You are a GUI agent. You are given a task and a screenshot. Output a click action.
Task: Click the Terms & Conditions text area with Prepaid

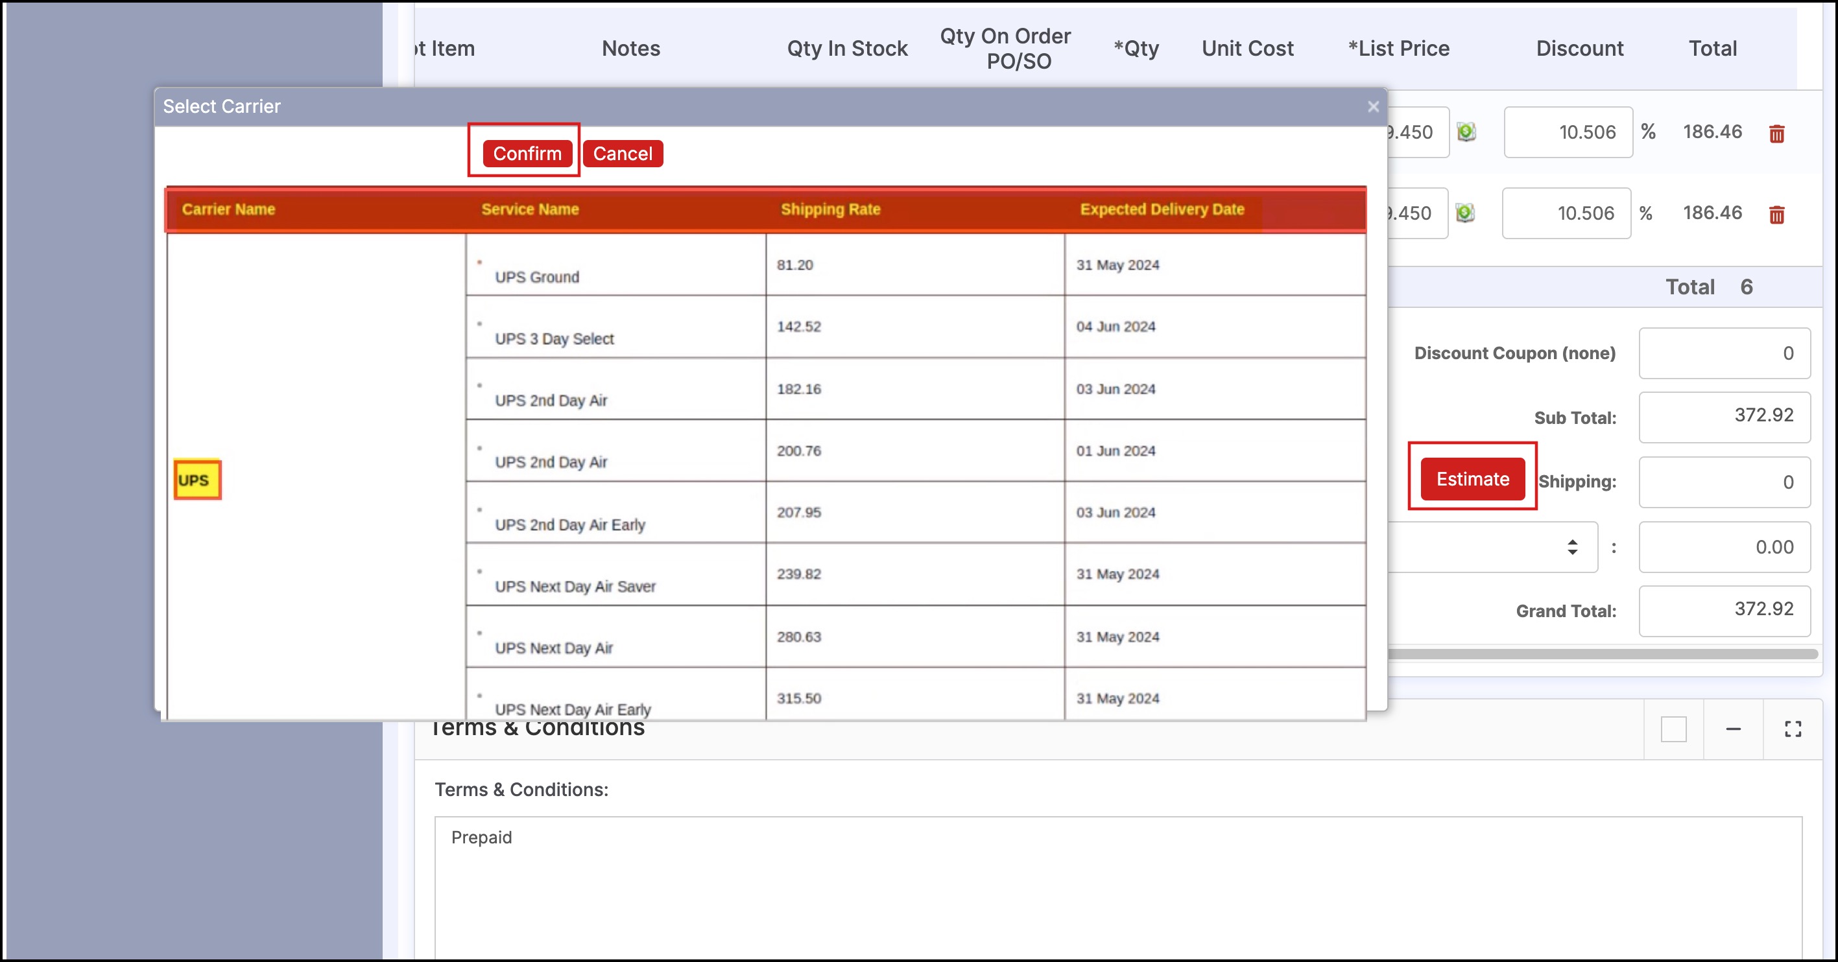[1118, 889]
